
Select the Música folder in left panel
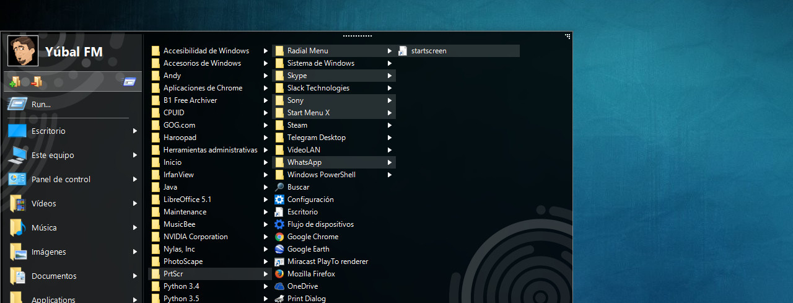44,227
